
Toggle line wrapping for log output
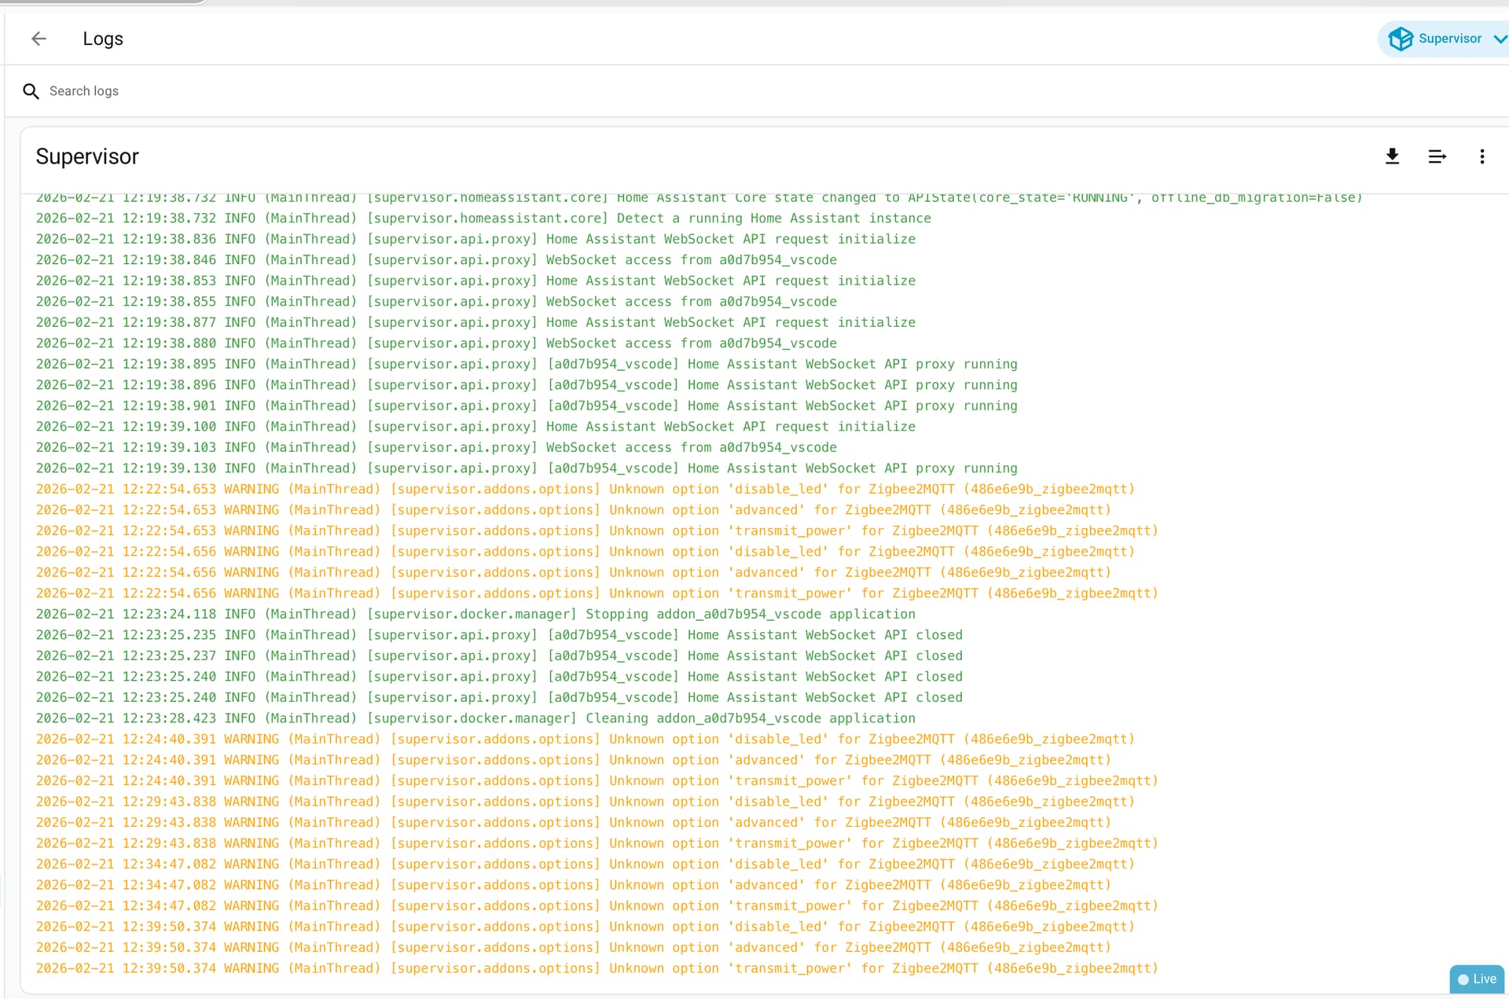(x=1437, y=156)
